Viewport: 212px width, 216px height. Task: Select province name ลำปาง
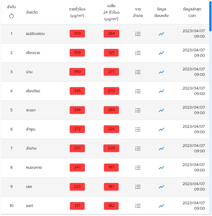pyautogui.click(x=29, y=148)
